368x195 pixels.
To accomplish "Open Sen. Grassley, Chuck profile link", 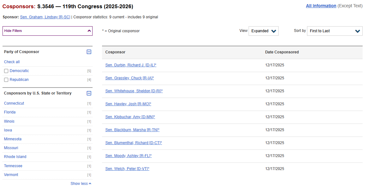I will (129, 78).
